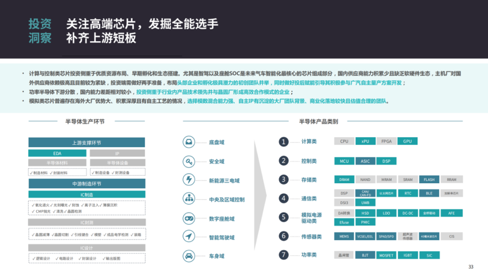
Task: Select the GPU chip label
Action: pos(408,141)
